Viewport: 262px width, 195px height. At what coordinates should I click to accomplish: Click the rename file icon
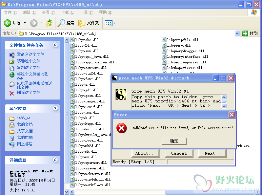point(12,55)
